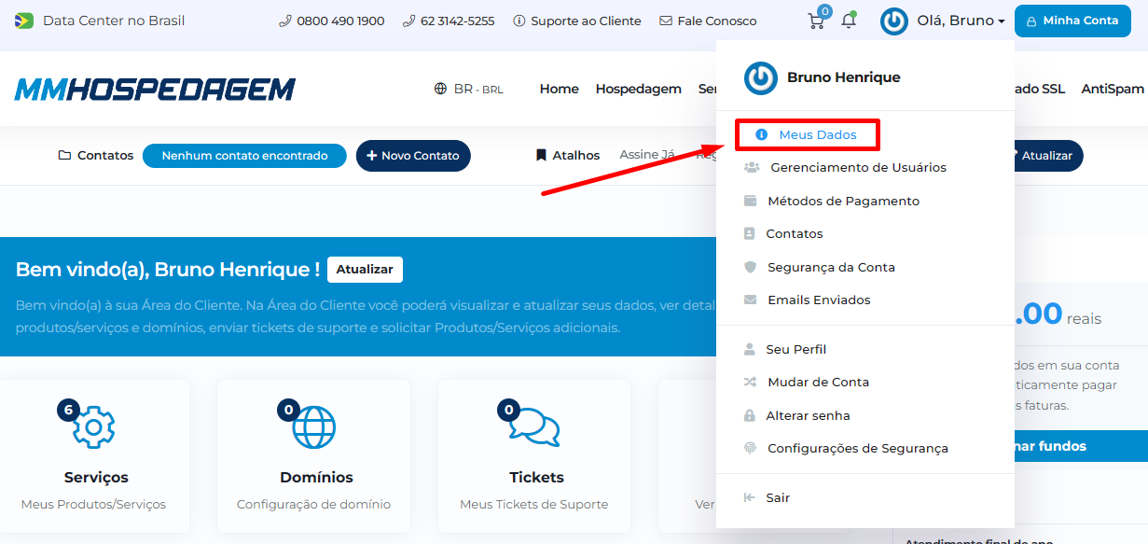Click the contact book icon beside Contatos in menu
This screenshot has height=544, width=1148.
point(749,234)
